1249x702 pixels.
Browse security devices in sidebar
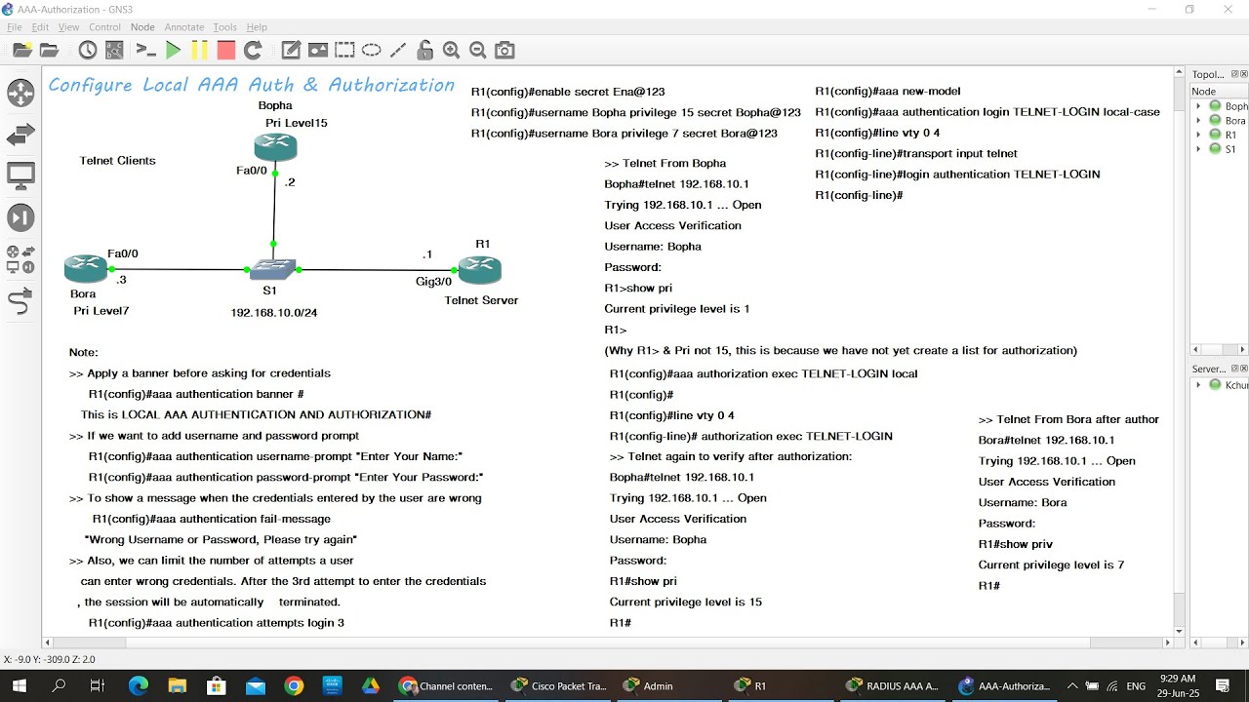point(20,218)
